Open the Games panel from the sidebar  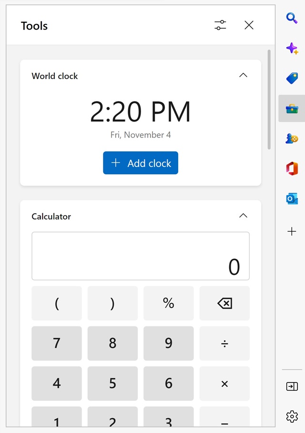click(x=292, y=138)
